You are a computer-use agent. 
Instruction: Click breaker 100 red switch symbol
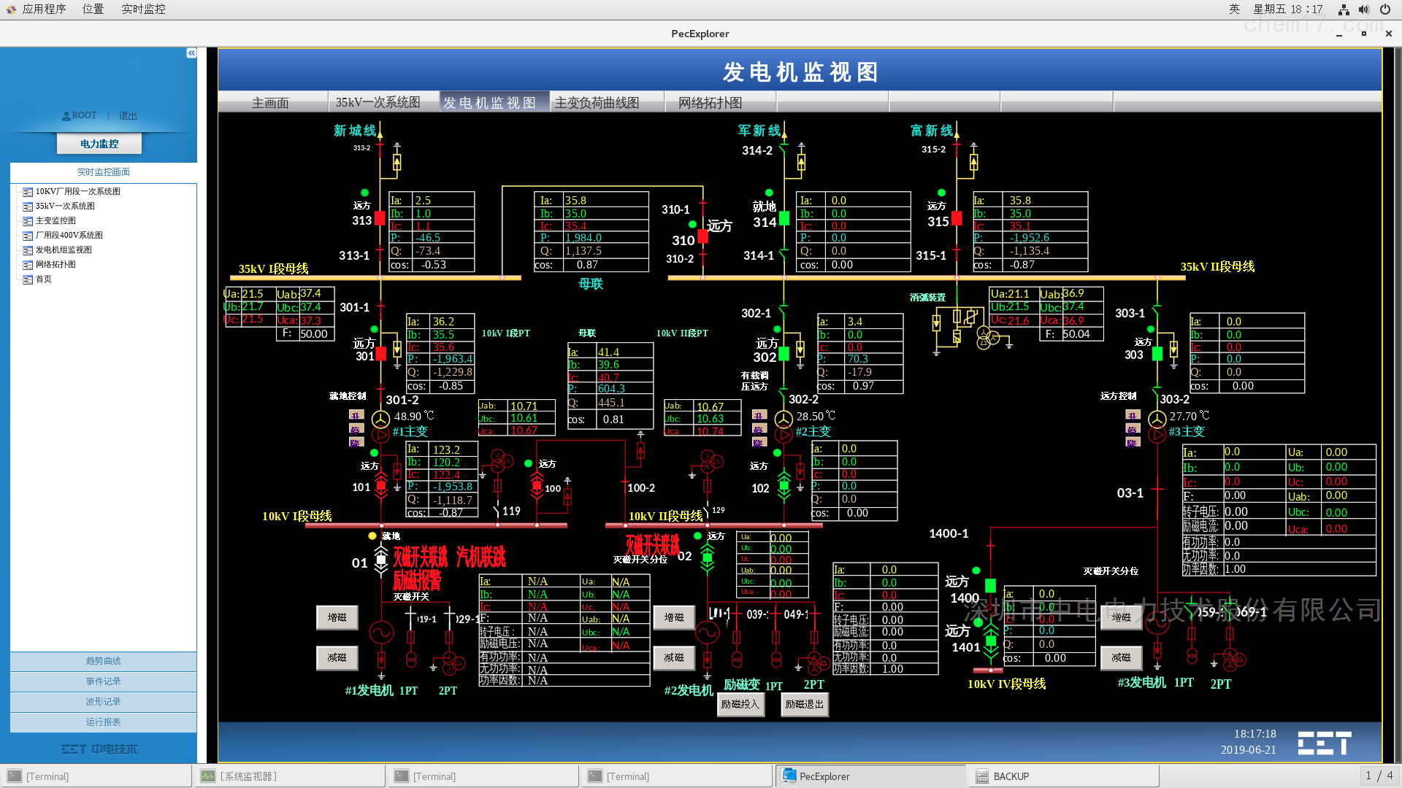(537, 485)
